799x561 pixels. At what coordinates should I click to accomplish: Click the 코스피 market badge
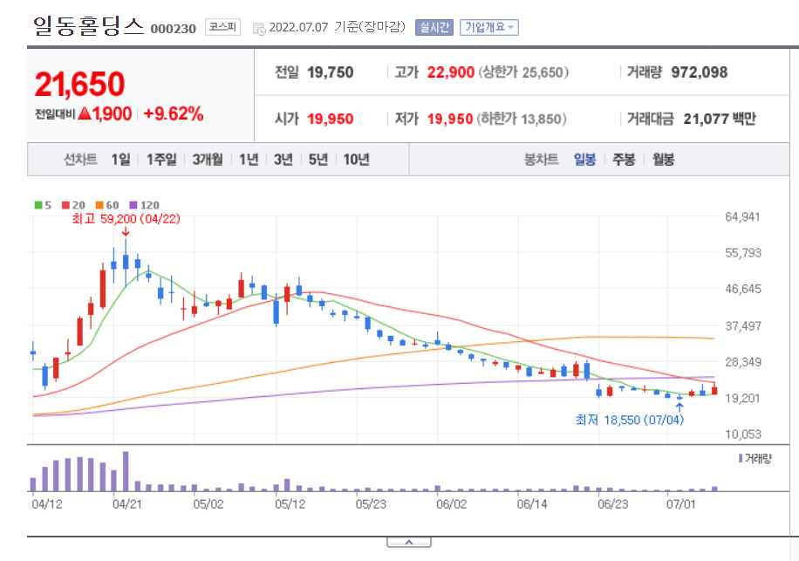[222, 27]
